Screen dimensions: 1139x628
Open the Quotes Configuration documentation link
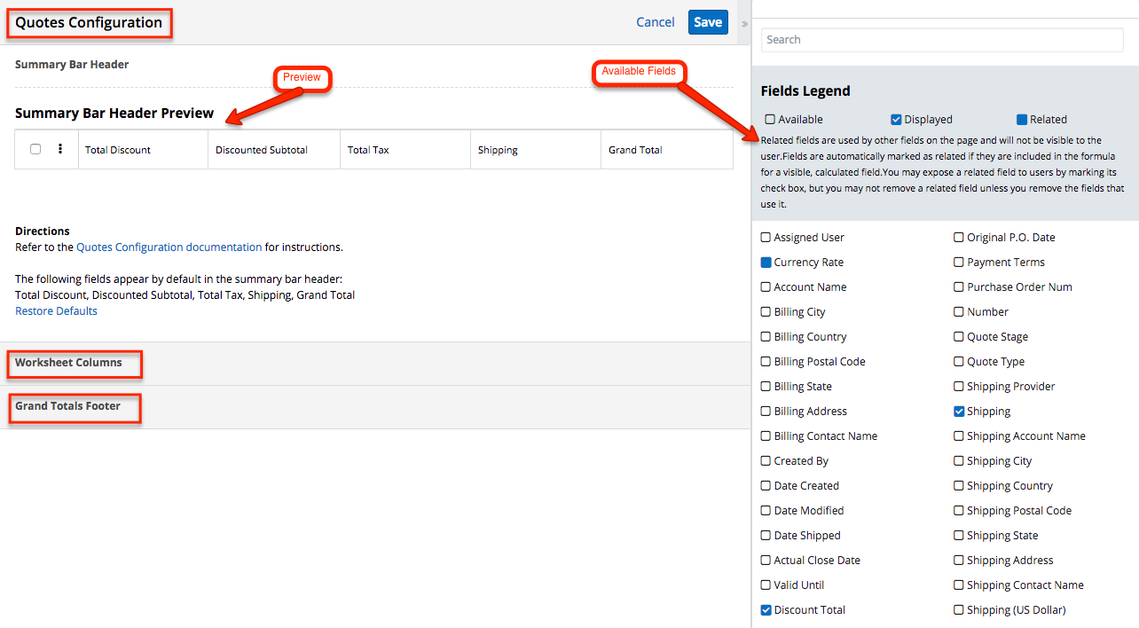pos(169,247)
